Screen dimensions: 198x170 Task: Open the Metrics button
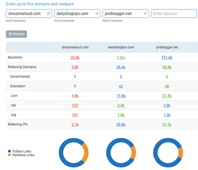[x=16, y=34]
